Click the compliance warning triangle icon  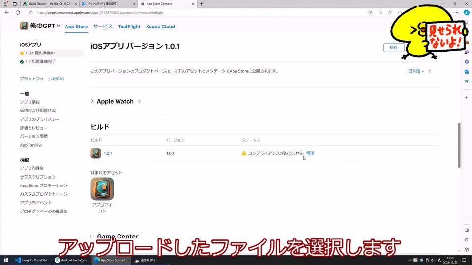244,153
